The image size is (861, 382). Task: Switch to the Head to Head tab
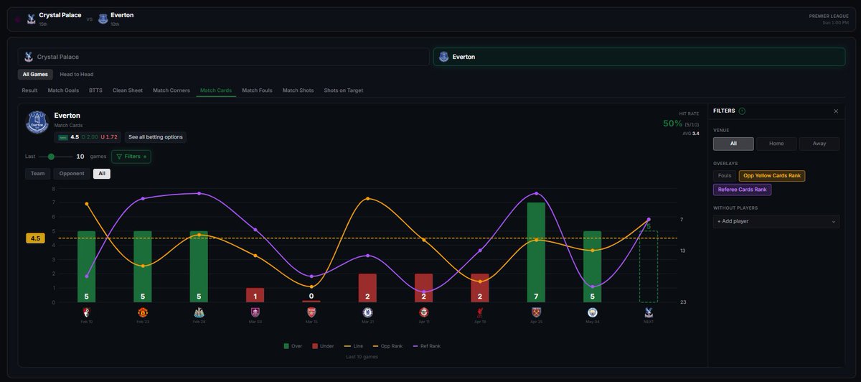(77, 74)
